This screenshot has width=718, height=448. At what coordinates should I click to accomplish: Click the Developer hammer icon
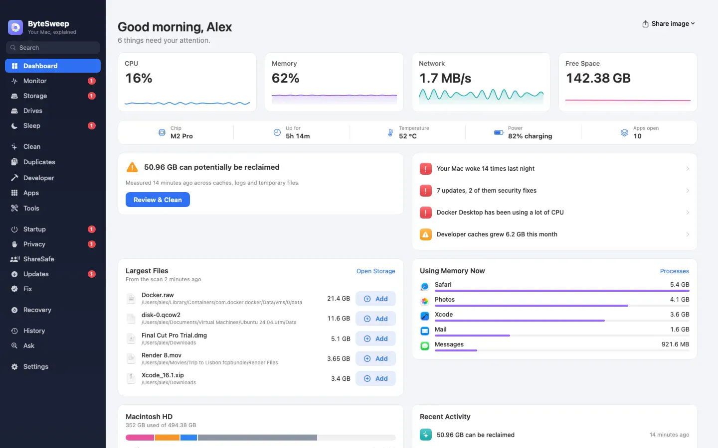14,178
